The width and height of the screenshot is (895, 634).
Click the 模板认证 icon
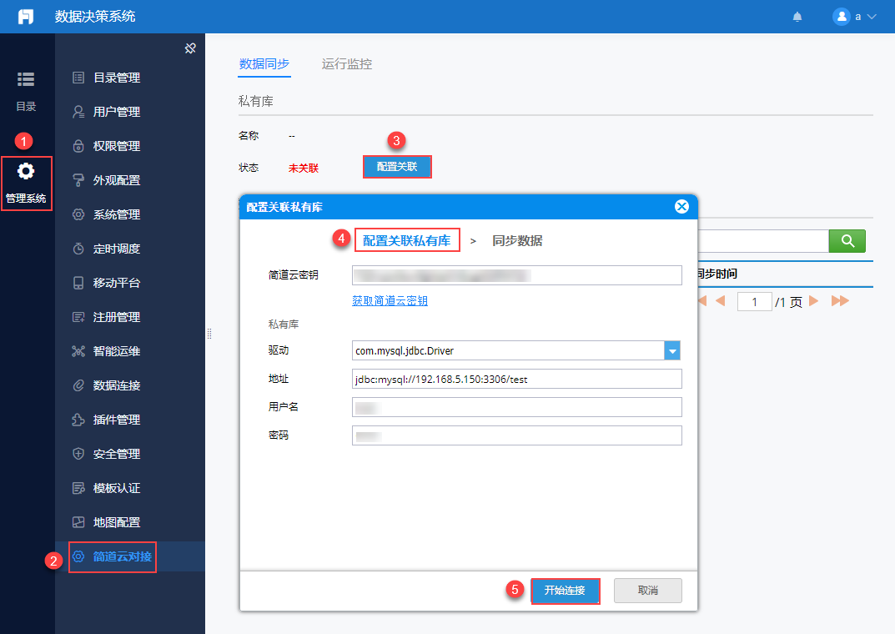[78, 489]
